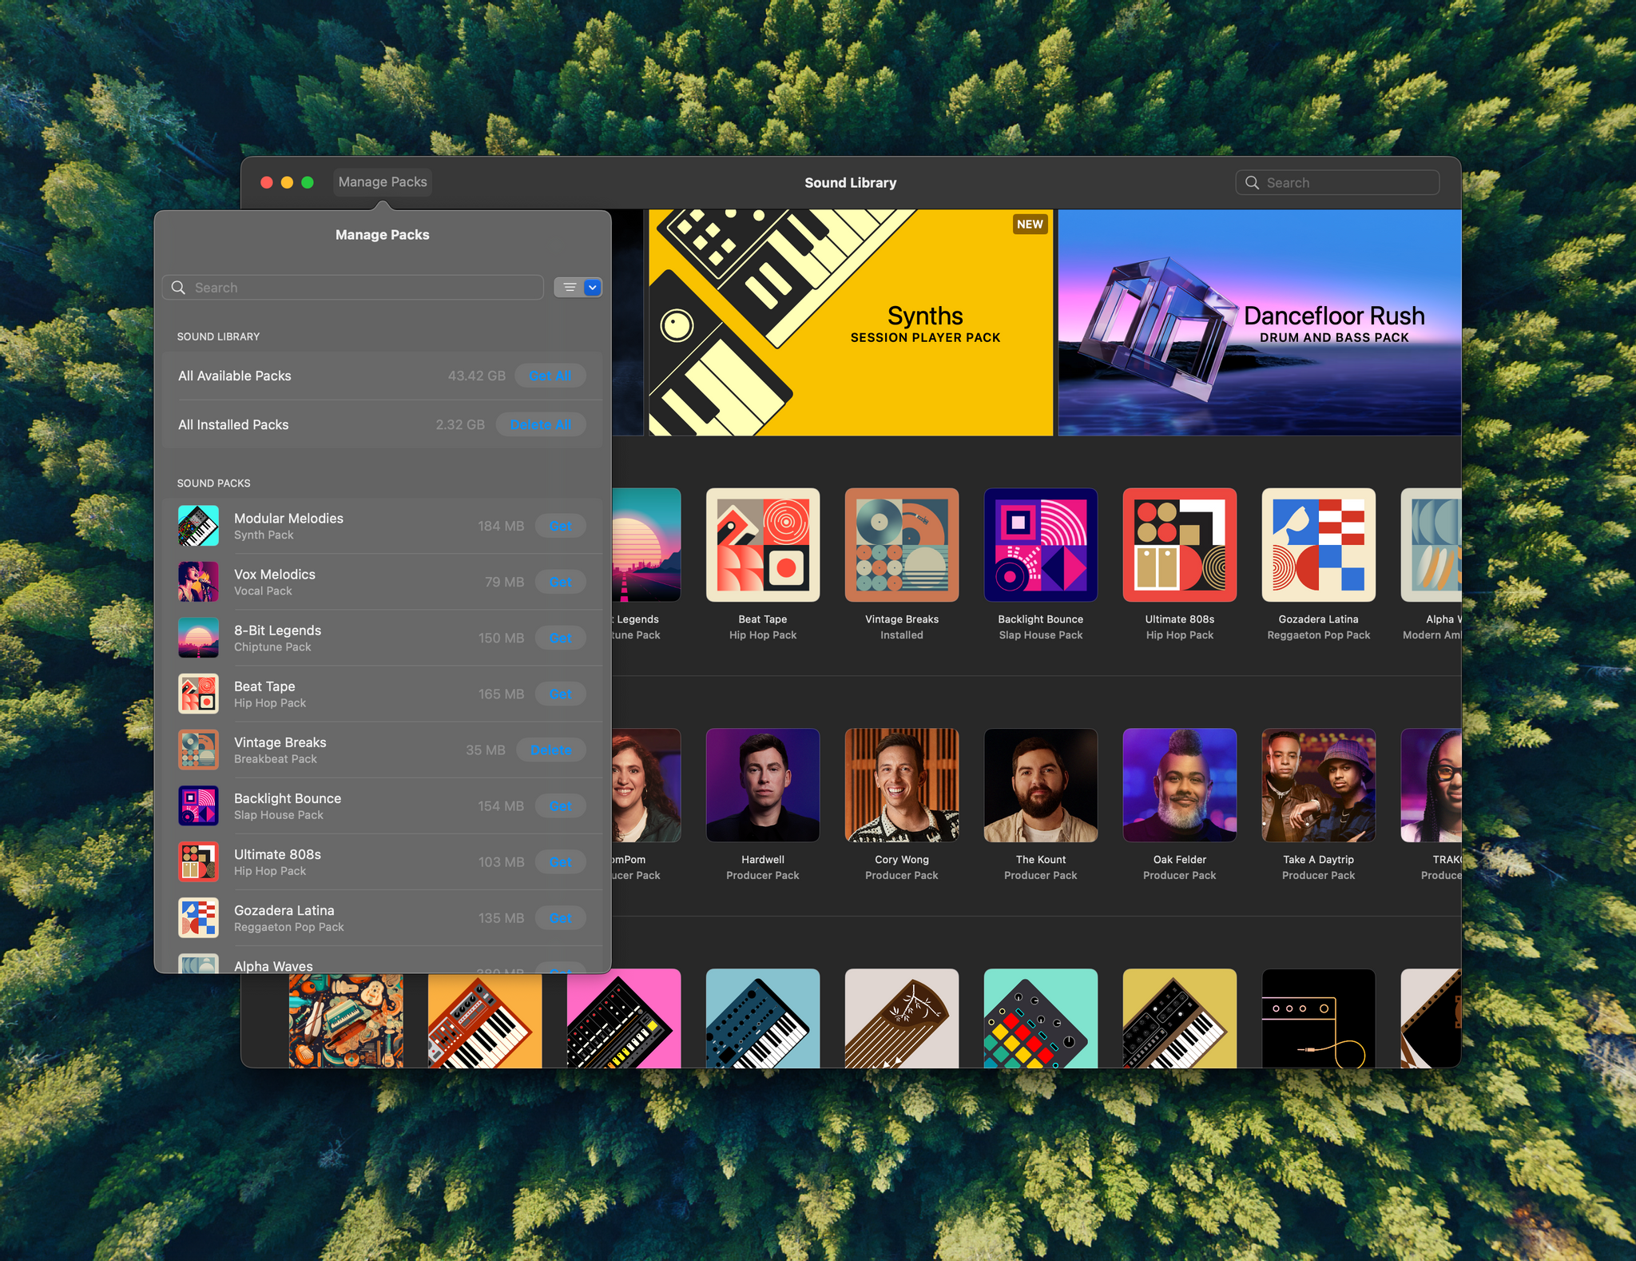
Task: Select the Gozadera Latina reggaeton pack icon
Action: [198, 917]
